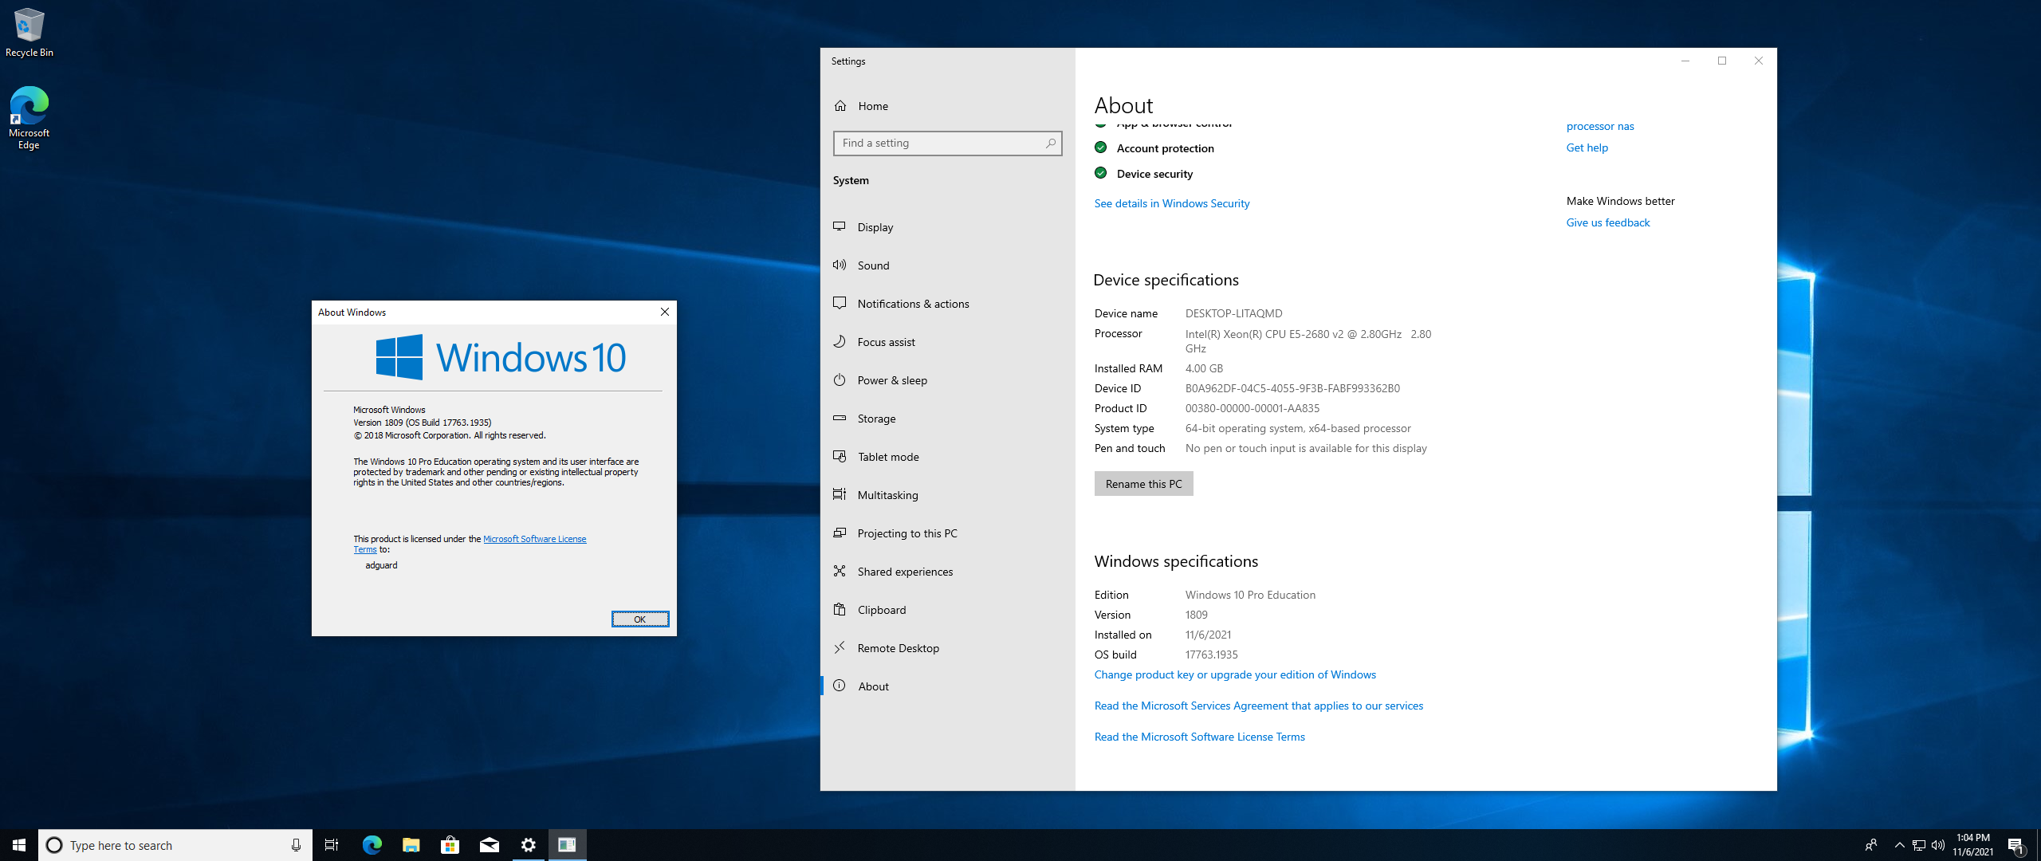Click the Projecting to this PC icon
The width and height of the screenshot is (2041, 861).
840,533
